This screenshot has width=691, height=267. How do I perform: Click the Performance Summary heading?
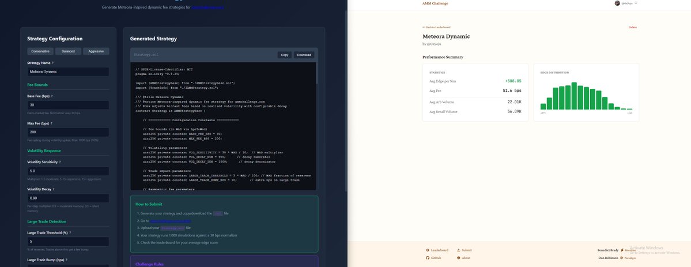coord(443,57)
